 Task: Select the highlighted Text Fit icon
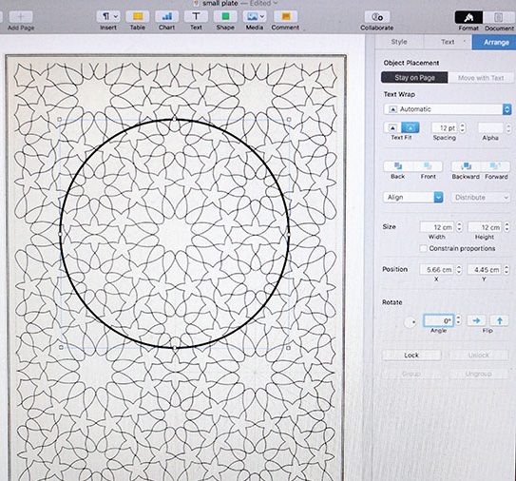(x=411, y=127)
